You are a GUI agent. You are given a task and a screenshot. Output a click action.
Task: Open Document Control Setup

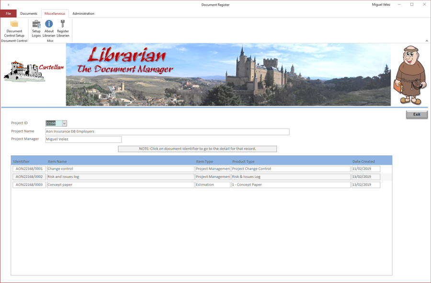[14, 29]
